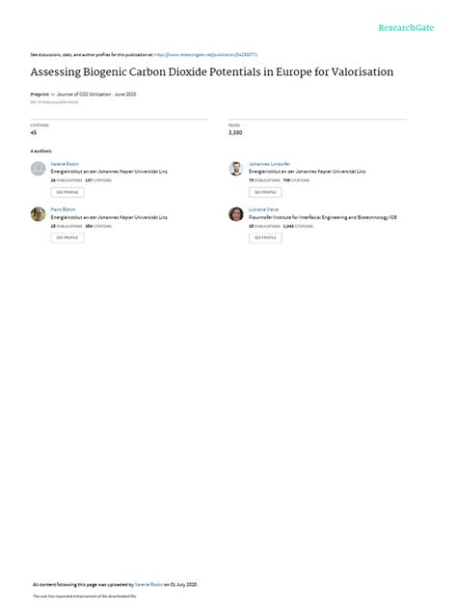Screen dimensions: 457x610
Task: Click See Profile button under Hans Böhm
Action: point(67,237)
